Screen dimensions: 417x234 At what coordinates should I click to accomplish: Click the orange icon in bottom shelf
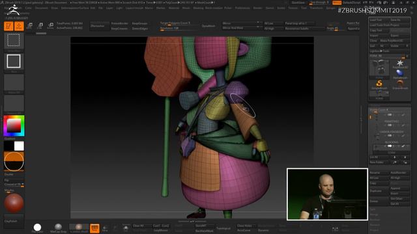pyautogui.click(x=94, y=228)
